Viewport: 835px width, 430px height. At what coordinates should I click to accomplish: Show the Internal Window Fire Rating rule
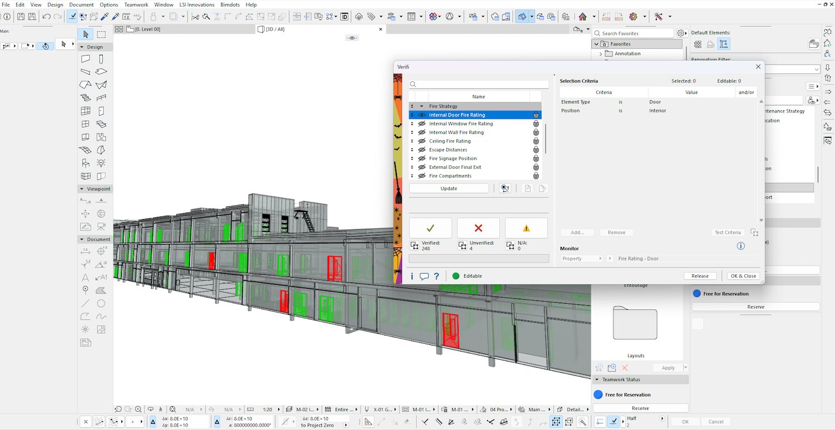(421, 124)
